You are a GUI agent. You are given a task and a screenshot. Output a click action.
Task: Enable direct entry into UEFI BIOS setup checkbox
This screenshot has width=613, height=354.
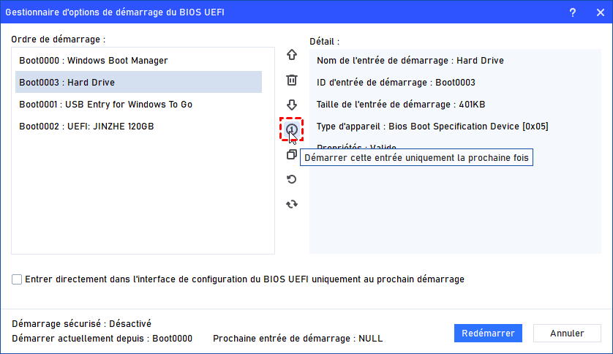[17, 279]
